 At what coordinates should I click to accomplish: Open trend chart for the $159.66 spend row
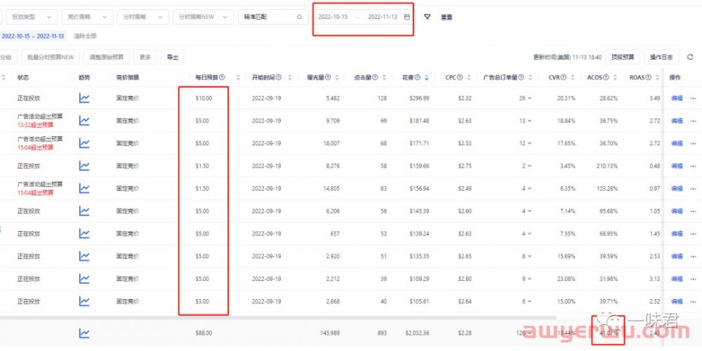point(84,166)
